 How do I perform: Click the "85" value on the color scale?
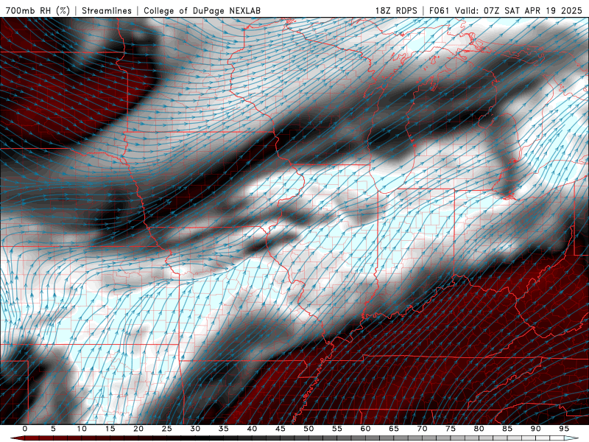(507, 429)
